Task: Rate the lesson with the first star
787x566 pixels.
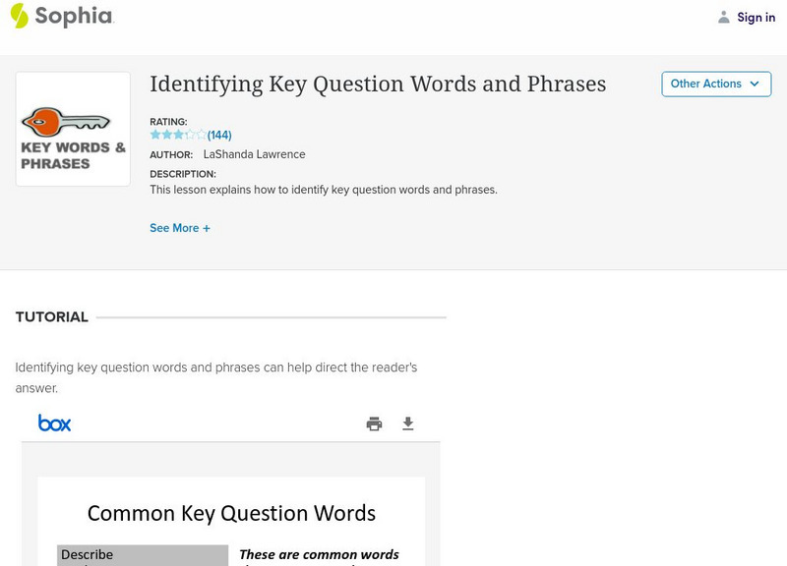Action: pyautogui.click(x=155, y=135)
